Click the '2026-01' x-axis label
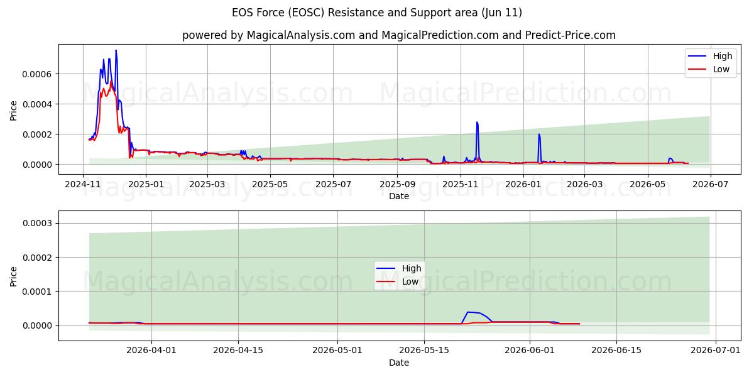 pyautogui.click(x=523, y=184)
